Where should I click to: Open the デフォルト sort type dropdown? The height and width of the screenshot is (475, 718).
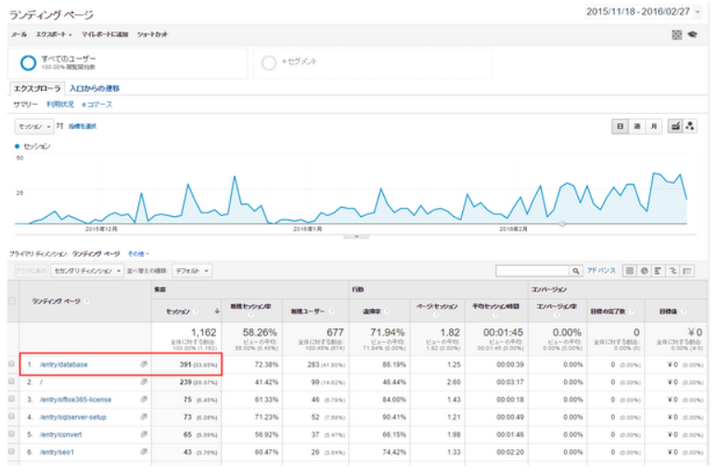192,271
